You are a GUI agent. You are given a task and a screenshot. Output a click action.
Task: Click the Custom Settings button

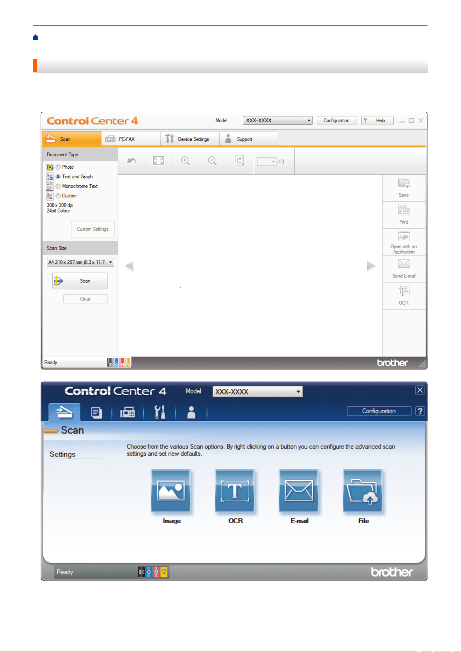pos(93,229)
